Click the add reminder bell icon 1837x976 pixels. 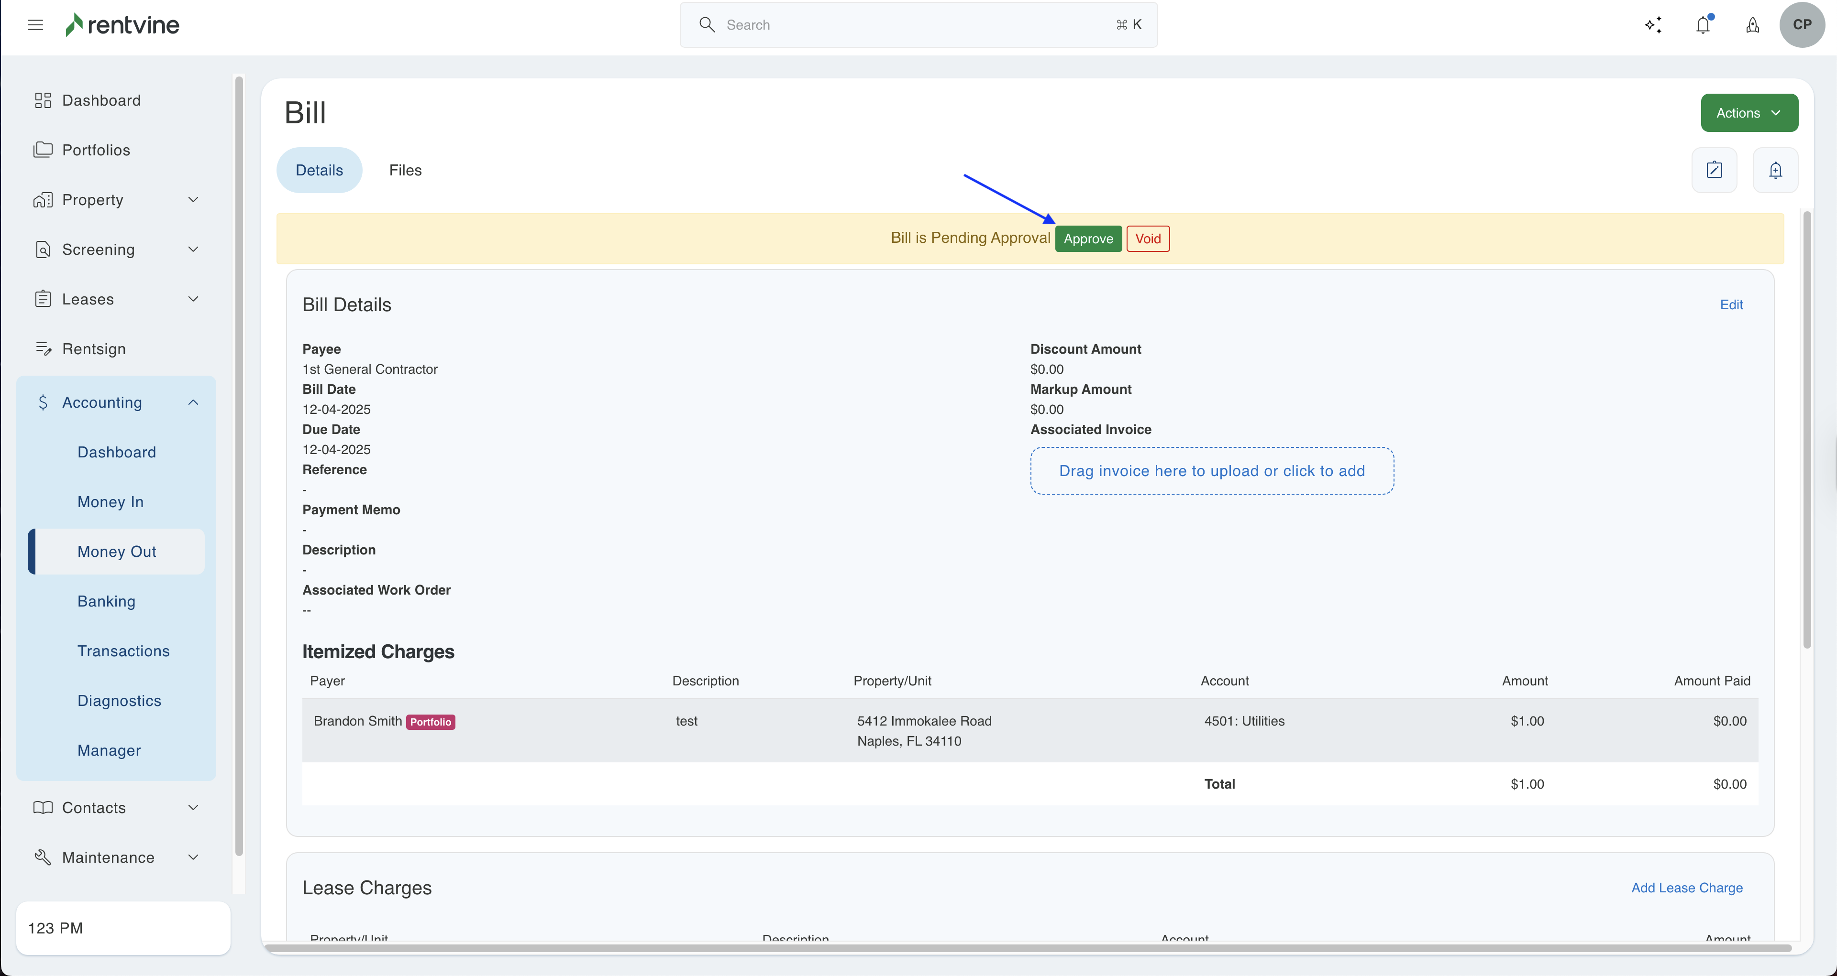click(x=1775, y=170)
